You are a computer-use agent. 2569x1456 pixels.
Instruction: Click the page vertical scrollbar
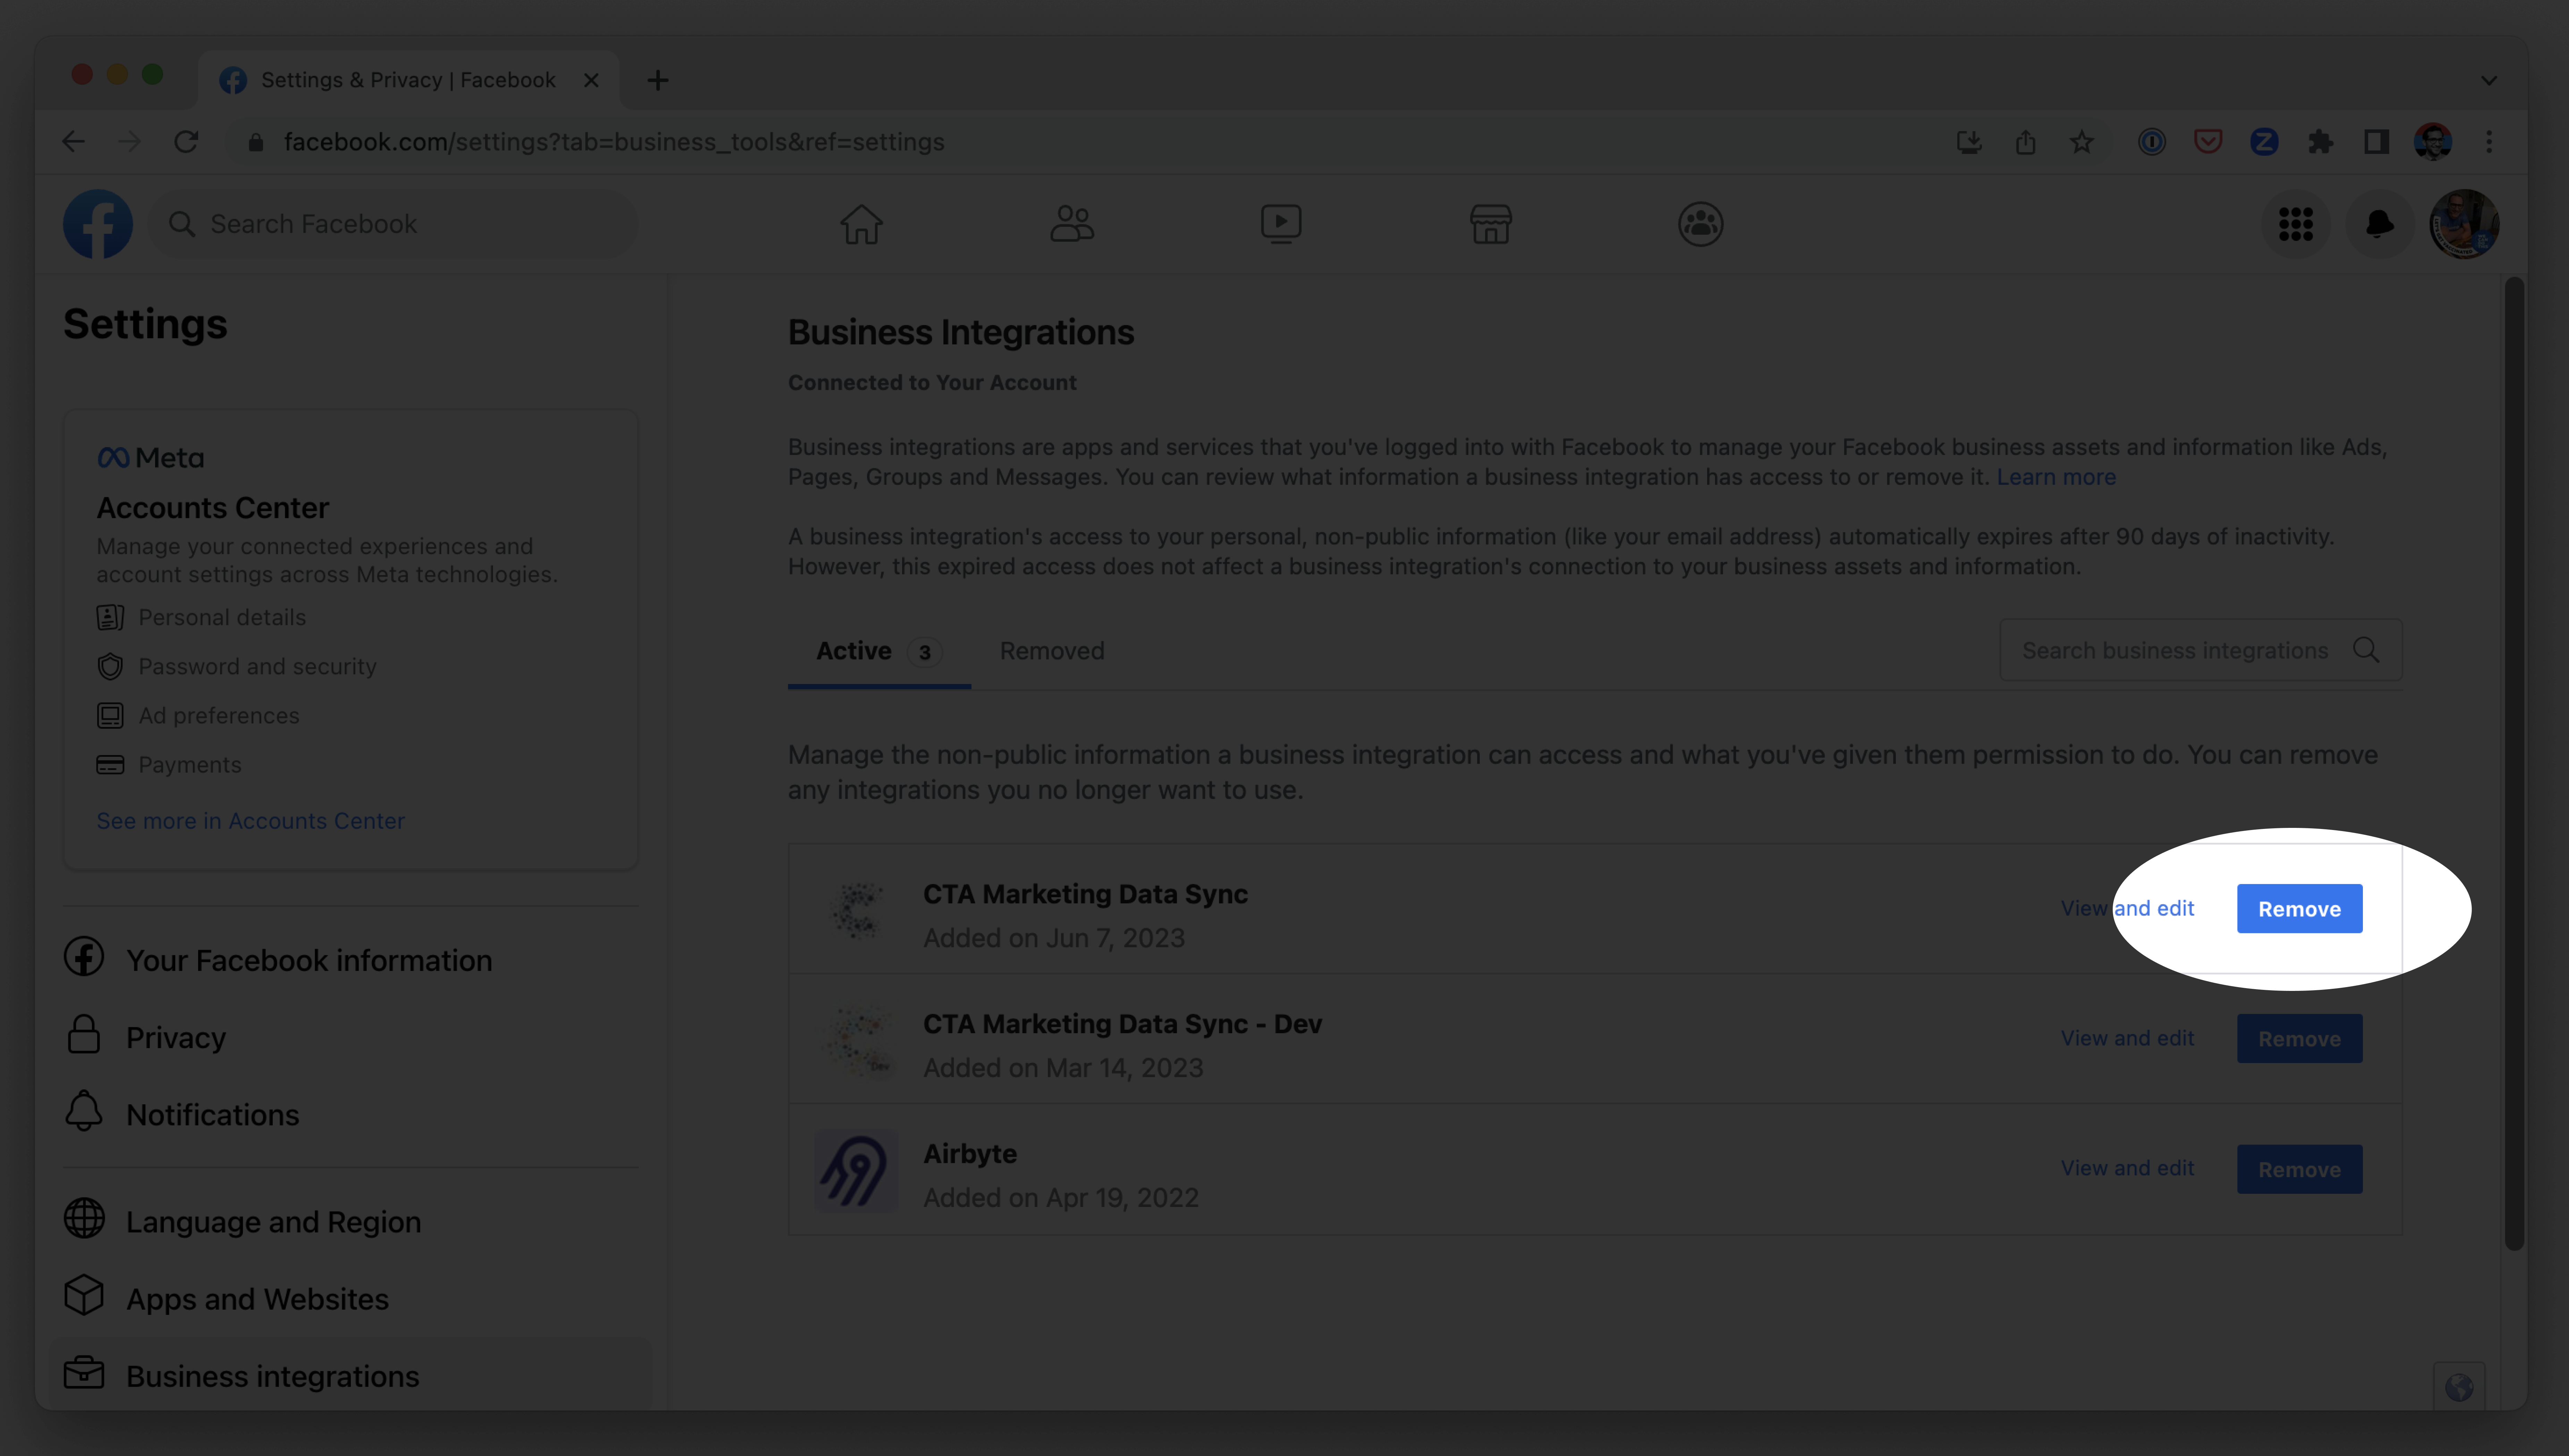coord(2513,760)
